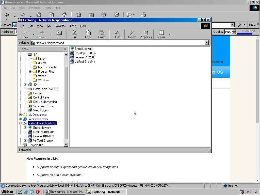This screenshot has height=195, width=260.
Task: Click the Search icon in Internet Explorer toolbar
Action: click(78, 15)
